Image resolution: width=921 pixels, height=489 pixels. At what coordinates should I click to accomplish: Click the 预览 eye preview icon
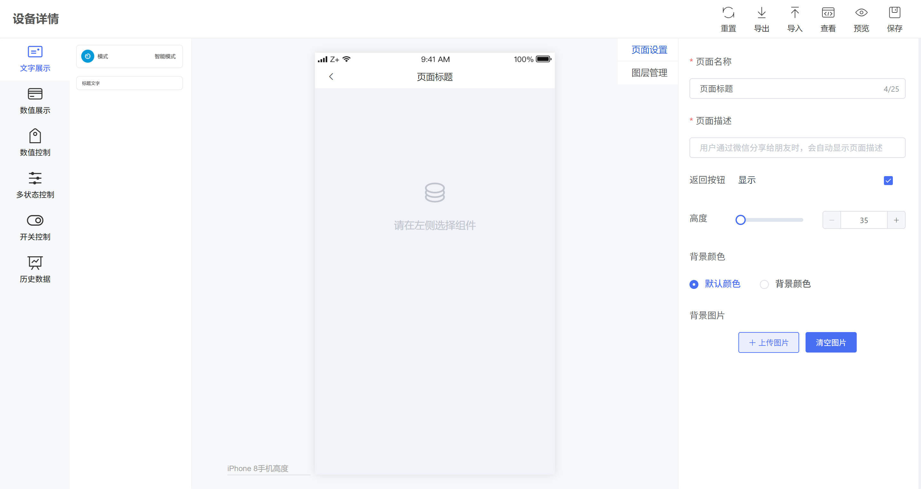tap(861, 12)
